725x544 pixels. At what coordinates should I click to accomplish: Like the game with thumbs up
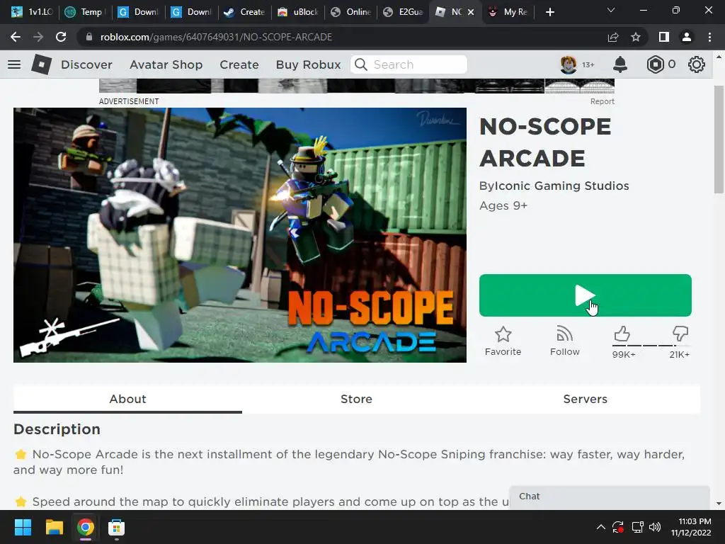[x=622, y=334]
